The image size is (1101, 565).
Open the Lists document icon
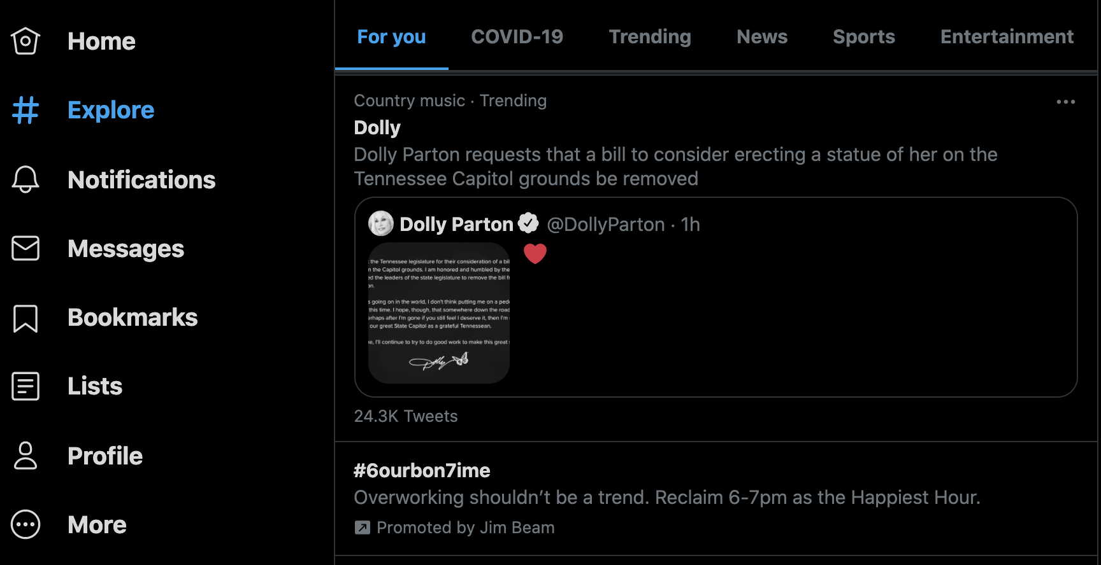tap(25, 386)
